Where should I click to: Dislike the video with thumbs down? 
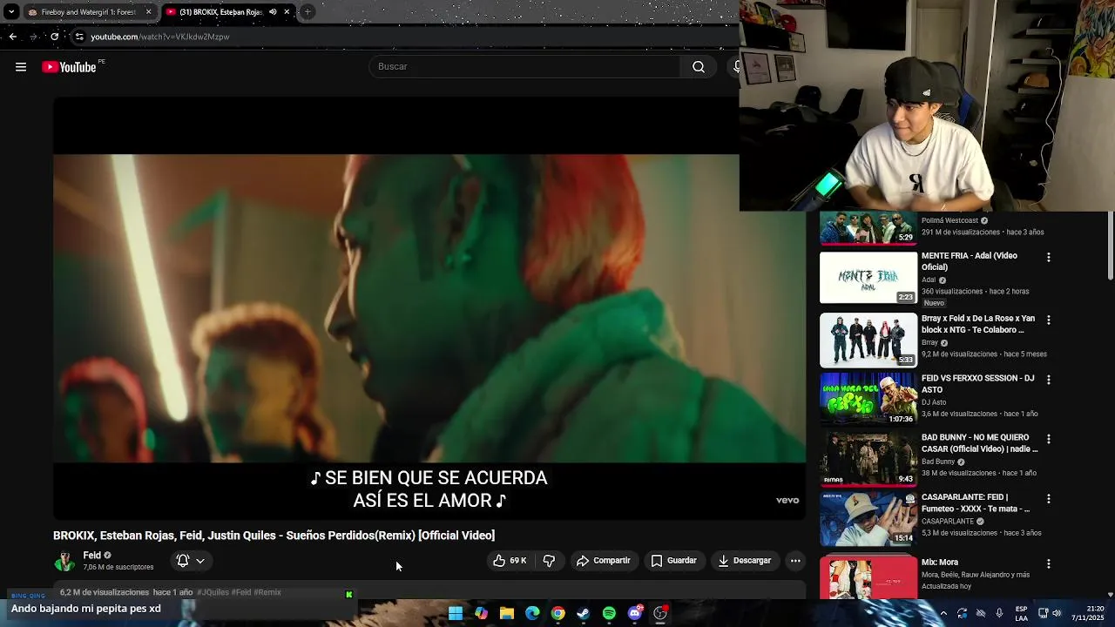(x=549, y=561)
